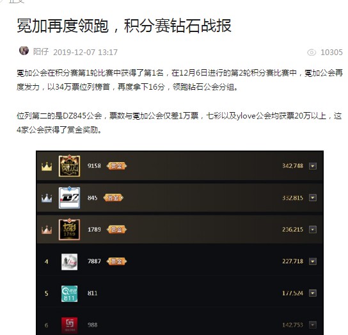Click the 赏金 badge beside 9158

click(x=116, y=166)
